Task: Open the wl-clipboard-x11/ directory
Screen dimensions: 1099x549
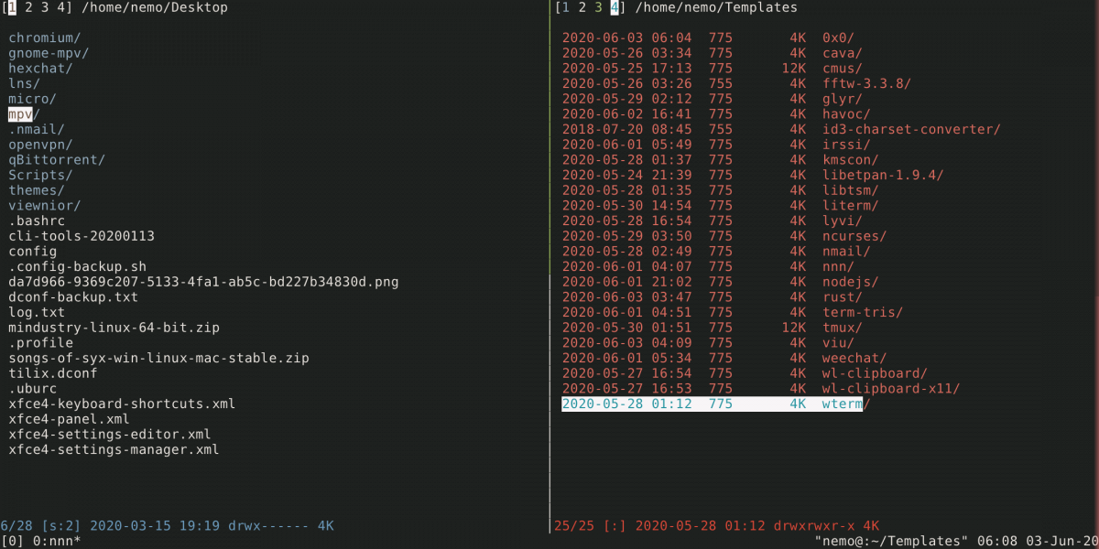Action: coord(890,388)
